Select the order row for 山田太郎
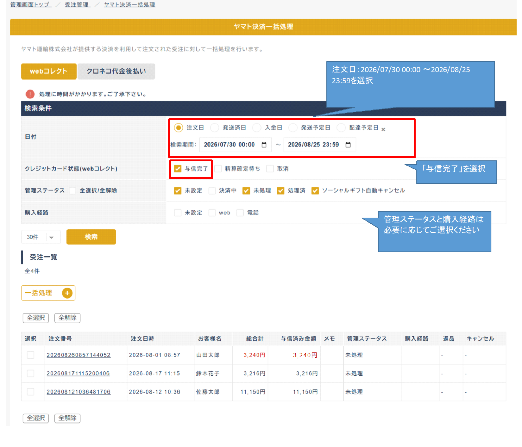The image size is (522, 447). (x=30, y=355)
